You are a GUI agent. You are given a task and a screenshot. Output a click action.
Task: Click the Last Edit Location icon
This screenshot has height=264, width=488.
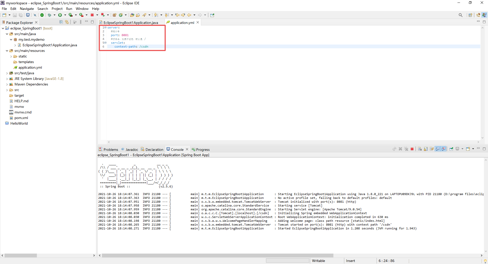pyautogui.click(x=177, y=15)
